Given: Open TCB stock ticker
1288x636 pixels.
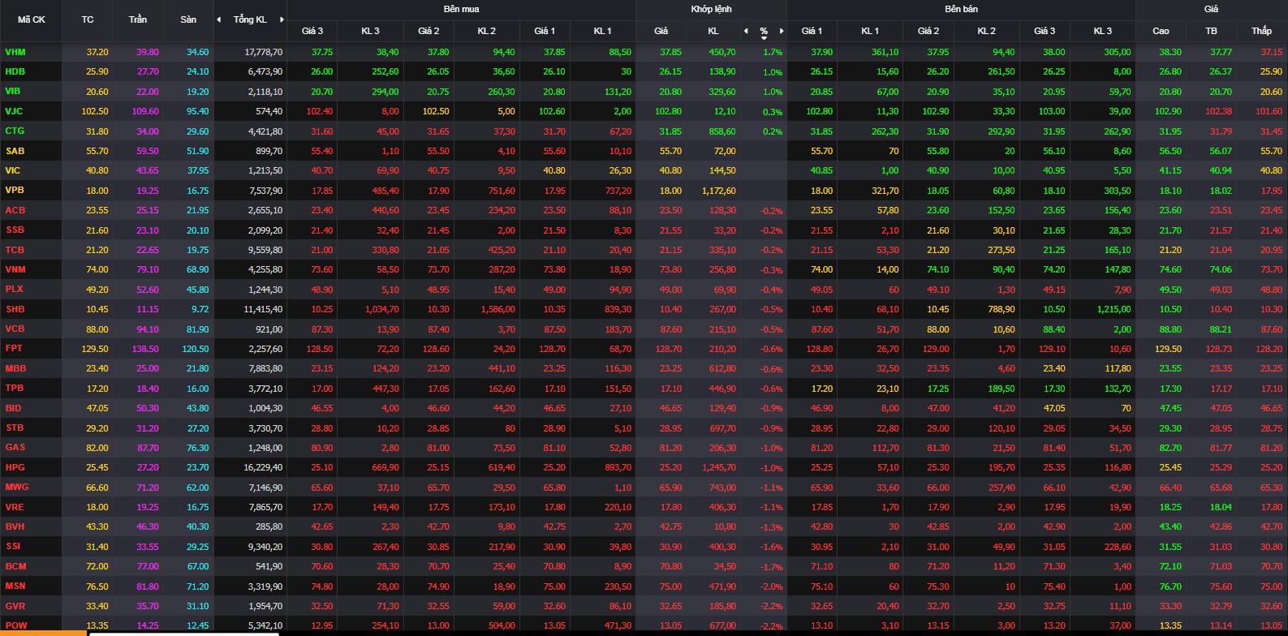Looking at the screenshot, I should (x=15, y=250).
